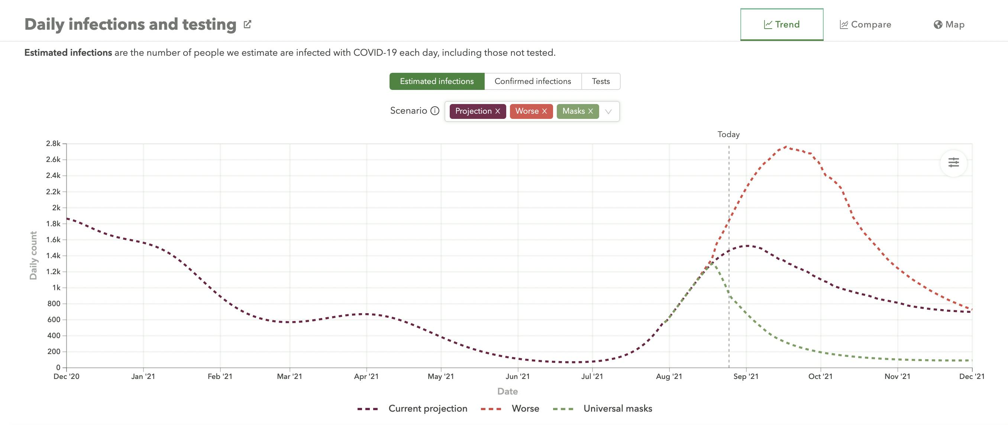Toggle Worse series in legend
This screenshot has height=425, width=1008.
(525, 409)
